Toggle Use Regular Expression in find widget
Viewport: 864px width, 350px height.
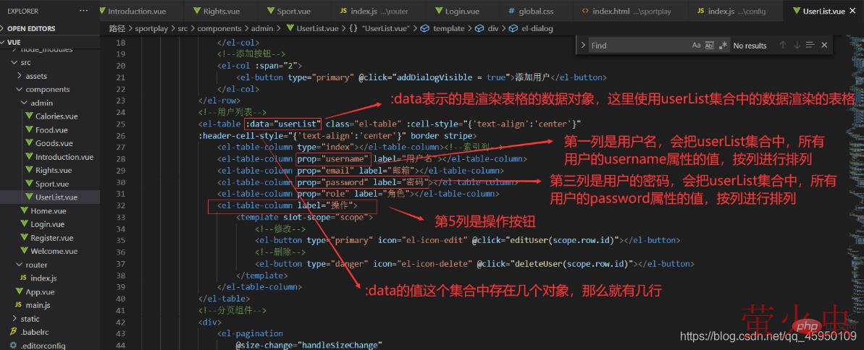(722, 46)
